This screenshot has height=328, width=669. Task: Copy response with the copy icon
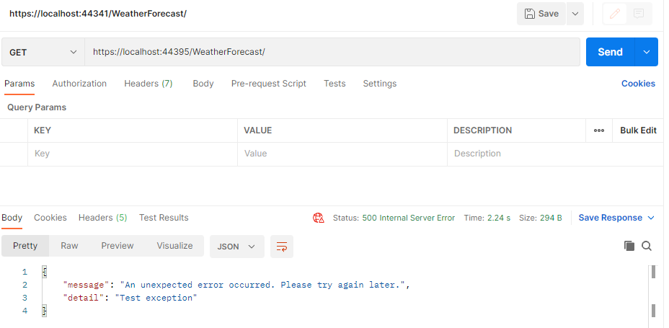(629, 246)
